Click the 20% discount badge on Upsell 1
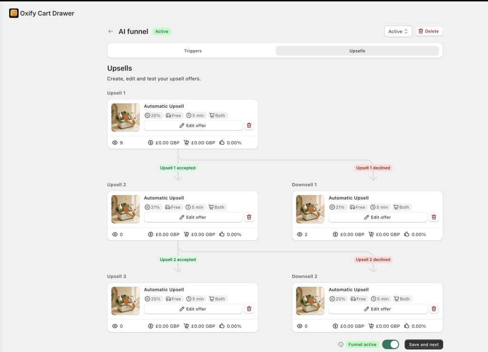 coord(153,115)
